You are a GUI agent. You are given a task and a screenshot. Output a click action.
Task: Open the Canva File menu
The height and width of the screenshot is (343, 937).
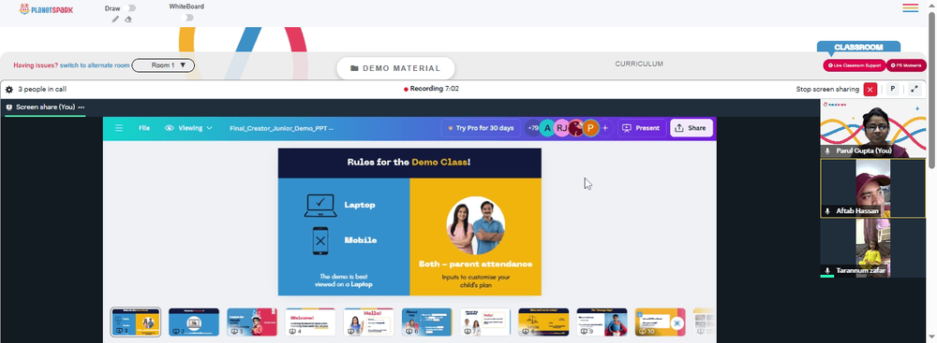[x=144, y=128]
